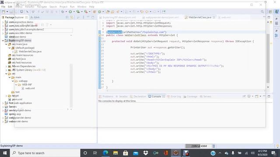This screenshot has height=157, width=280.
Task: Open Microsoft Edge from the taskbar
Action: coord(105,153)
